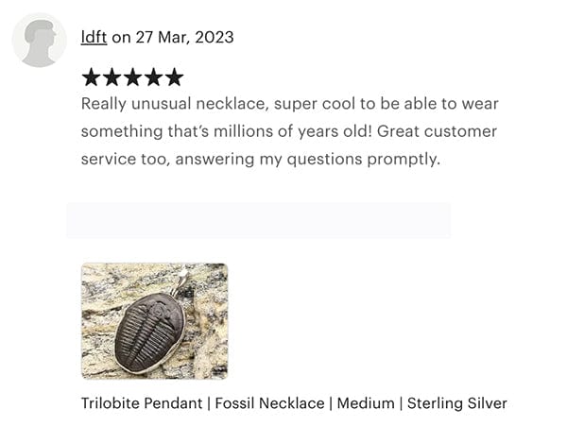Click the fifth rating star
Image resolution: width=567 pixels, height=443 pixels.
tap(174, 77)
